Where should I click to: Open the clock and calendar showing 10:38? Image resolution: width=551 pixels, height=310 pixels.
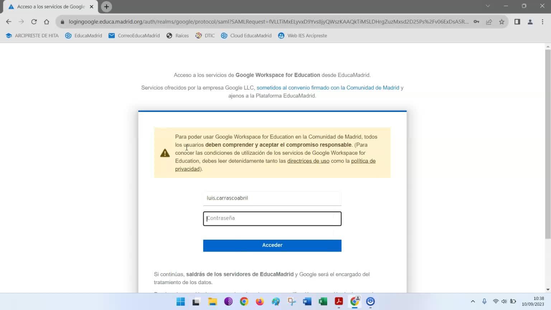tap(533, 301)
